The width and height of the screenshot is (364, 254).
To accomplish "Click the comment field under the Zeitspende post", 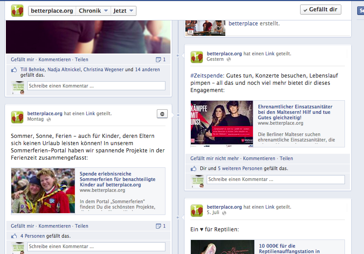I will click(x=276, y=180).
